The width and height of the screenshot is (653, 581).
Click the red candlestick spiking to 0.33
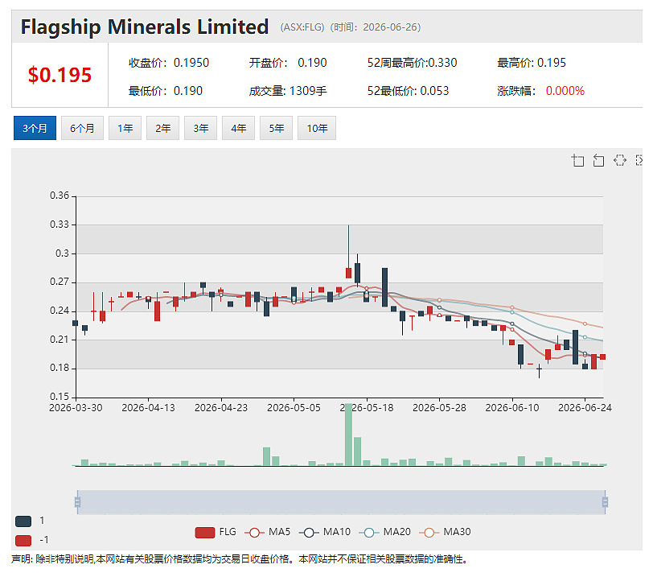348,273
